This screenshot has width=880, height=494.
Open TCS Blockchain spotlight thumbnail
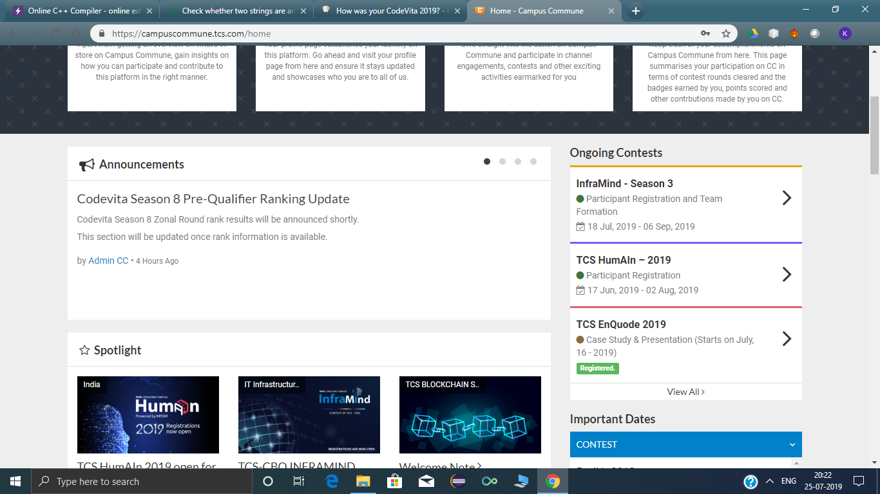pyautogui.click(x=470, y=415)
